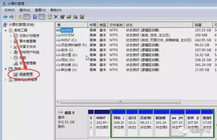Click the Open folder toolbar icon
This screenshot has width=217, height=140.
pyautogui.click(x=69, y=17)
